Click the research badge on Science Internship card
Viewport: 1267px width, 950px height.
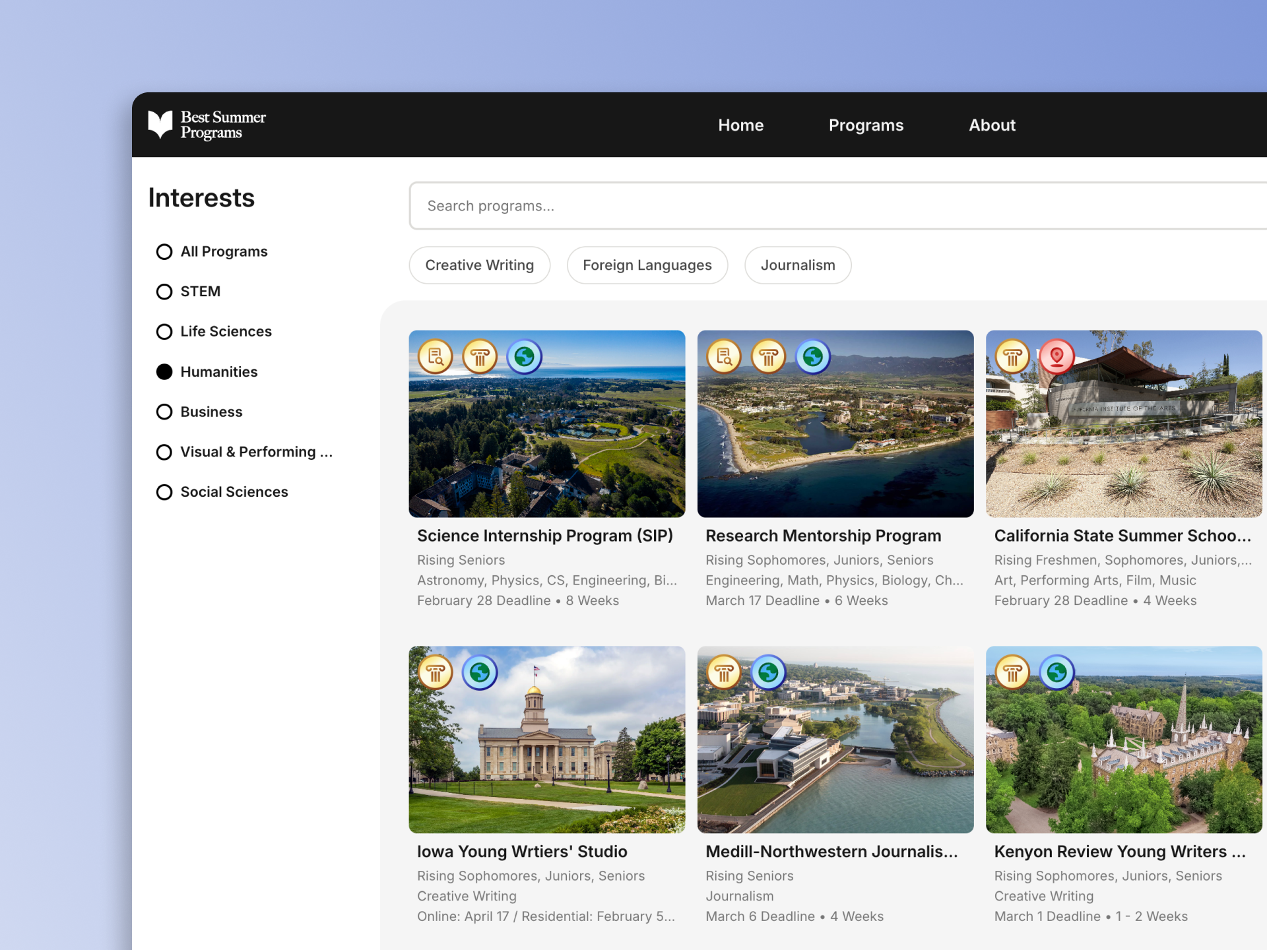click(x=436, y=357)
